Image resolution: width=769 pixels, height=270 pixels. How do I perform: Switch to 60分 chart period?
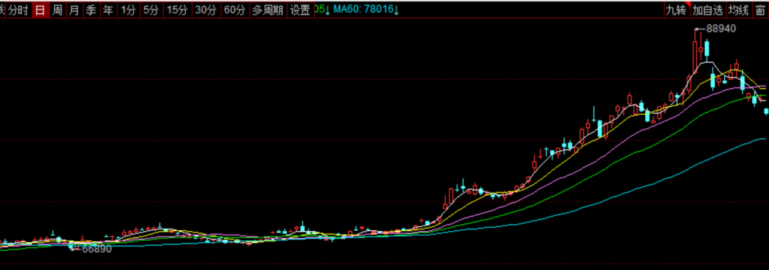[234, 10]
